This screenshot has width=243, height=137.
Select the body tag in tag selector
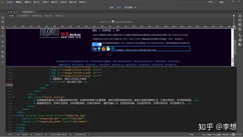pyautogui.click(x=10, y=135)
